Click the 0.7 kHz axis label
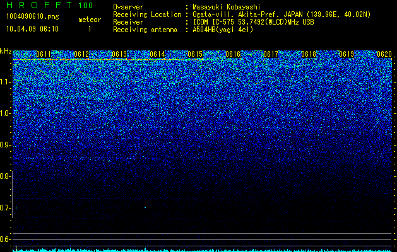Image resolution: width=397 pixels, height=252 pixels. pyautogui.click(x=5, y=208)
